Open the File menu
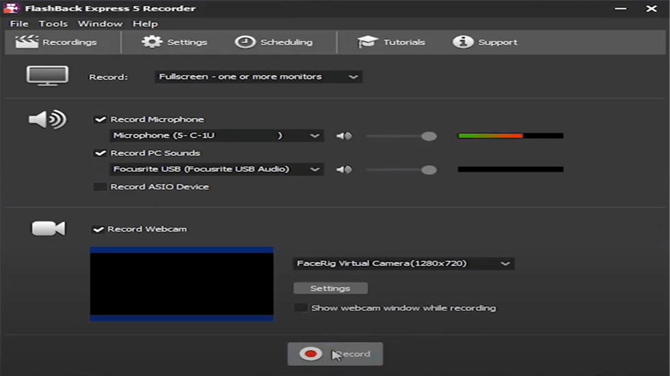This screenshot has height=376, width=670. [19, 23]
